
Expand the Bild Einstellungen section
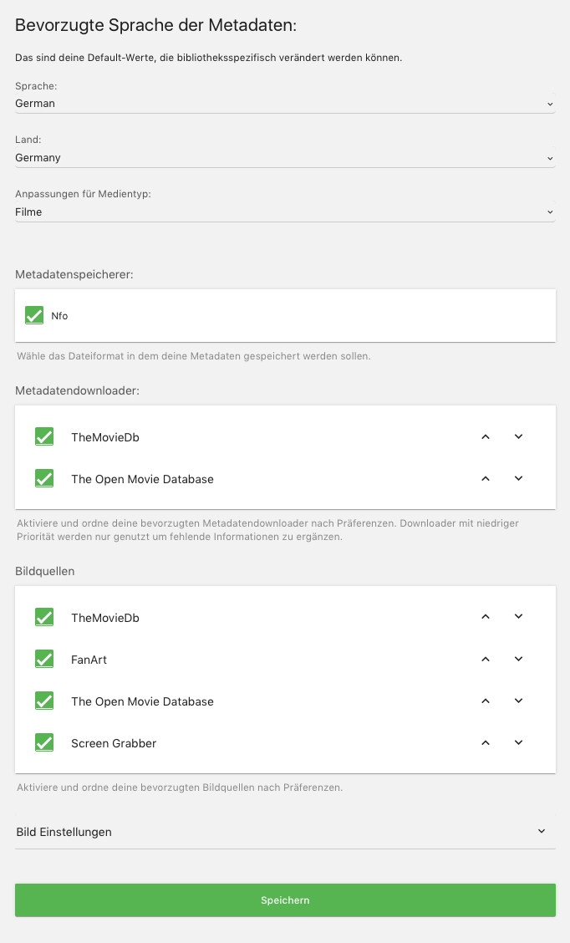click(285, 832)
